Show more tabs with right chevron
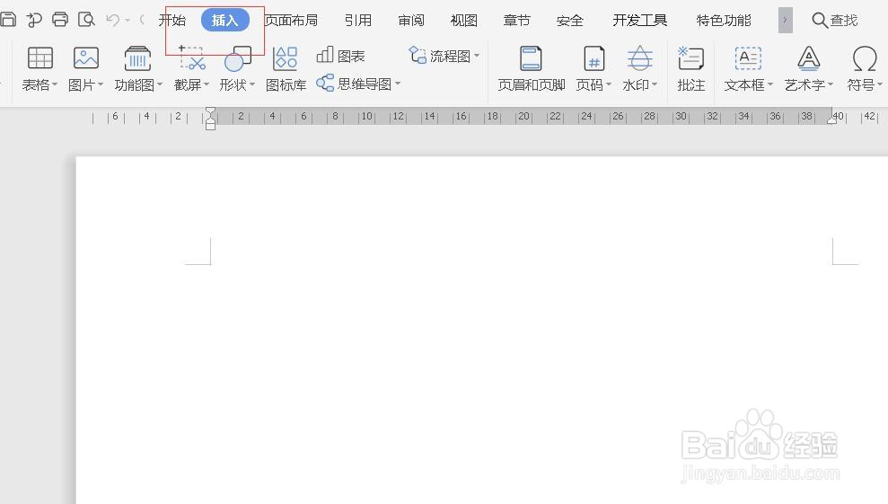This screenshot has height=504, width=888. tap(786, 21)
